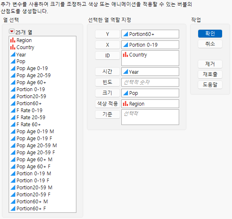The width and height of the screenshot is (232, 219).
Task: Click the continuous icon beside Pop Age 20-59 F
Action: 13,152
